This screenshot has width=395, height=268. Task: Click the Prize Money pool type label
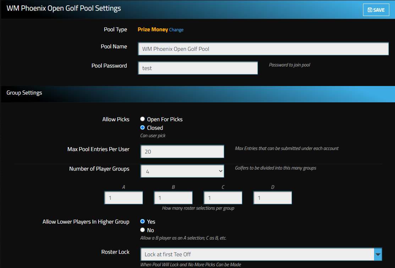coord(153,30)
